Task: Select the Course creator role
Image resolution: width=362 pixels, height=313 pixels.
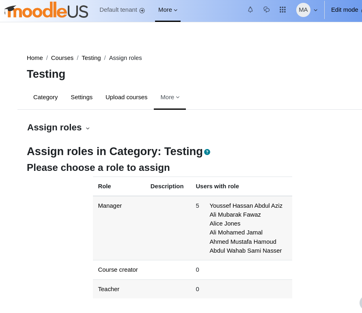Action: 118,270
